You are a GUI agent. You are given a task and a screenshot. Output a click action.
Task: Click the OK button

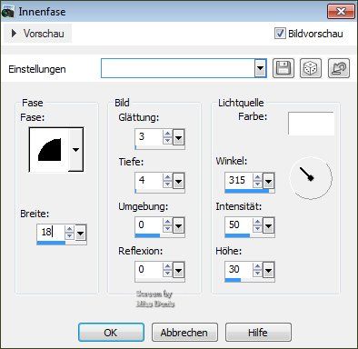pyautogui.click(x=111, y=333)
